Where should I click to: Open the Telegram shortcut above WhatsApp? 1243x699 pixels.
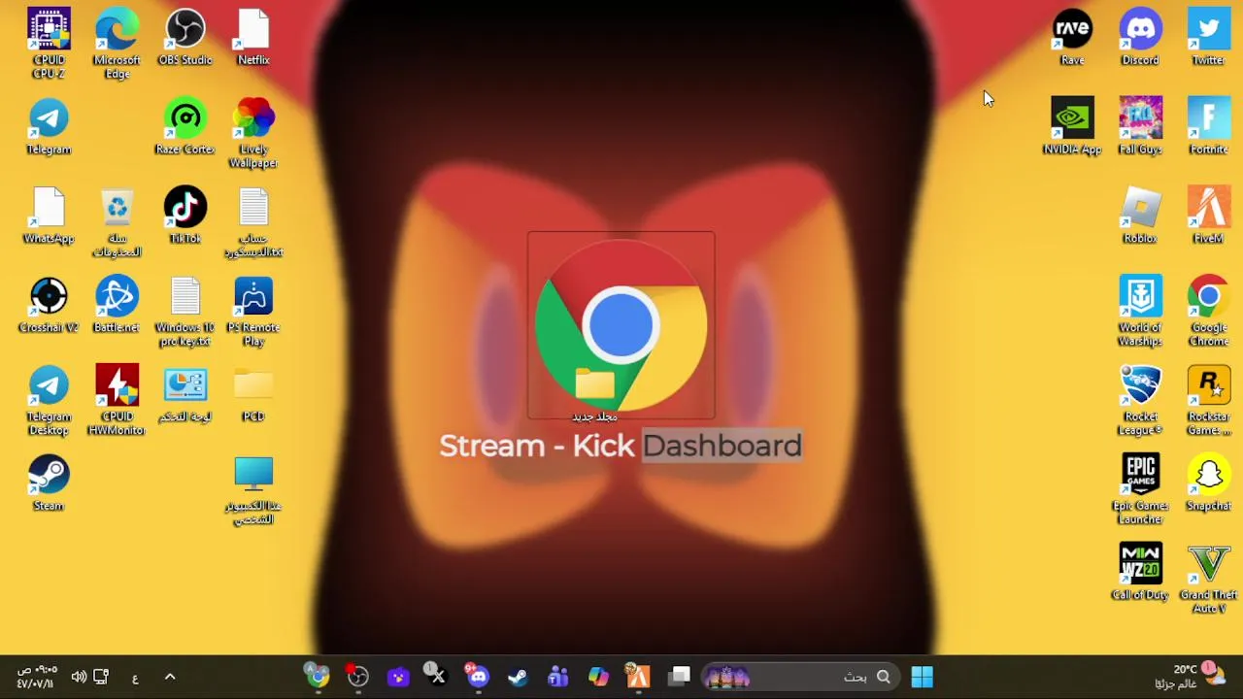pos(49,127)
